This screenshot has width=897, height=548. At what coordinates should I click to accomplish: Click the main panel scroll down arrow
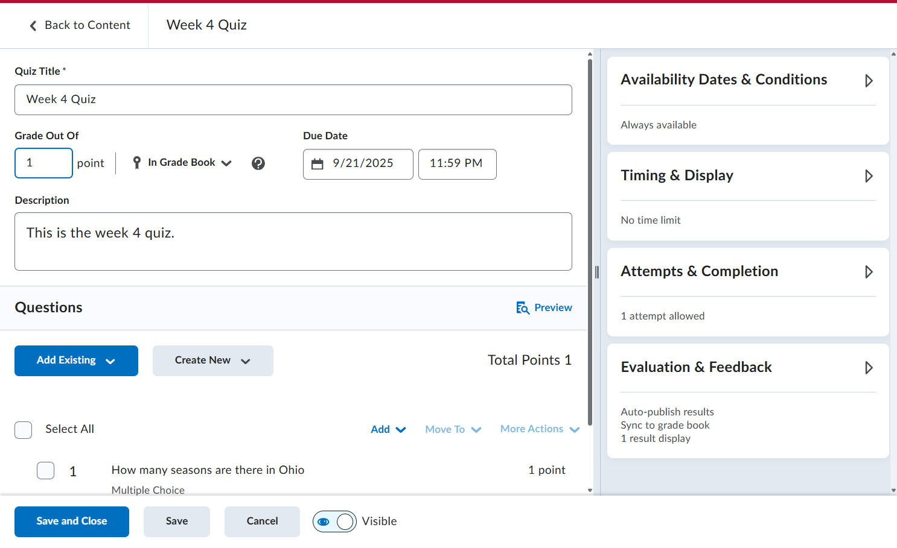(590, 491)
